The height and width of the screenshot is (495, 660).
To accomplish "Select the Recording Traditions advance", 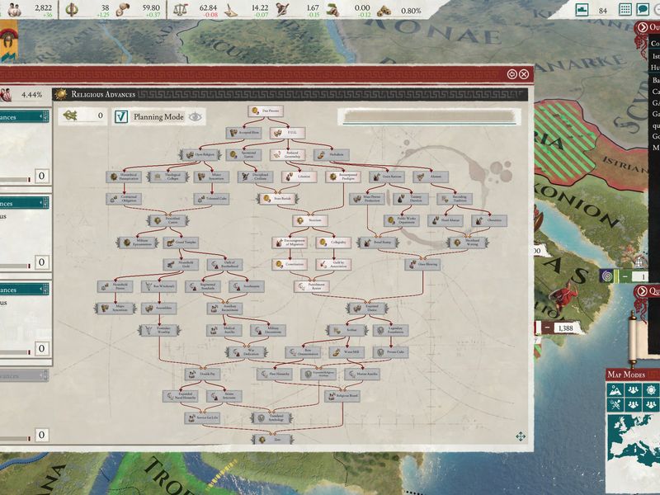I will 455,199.
